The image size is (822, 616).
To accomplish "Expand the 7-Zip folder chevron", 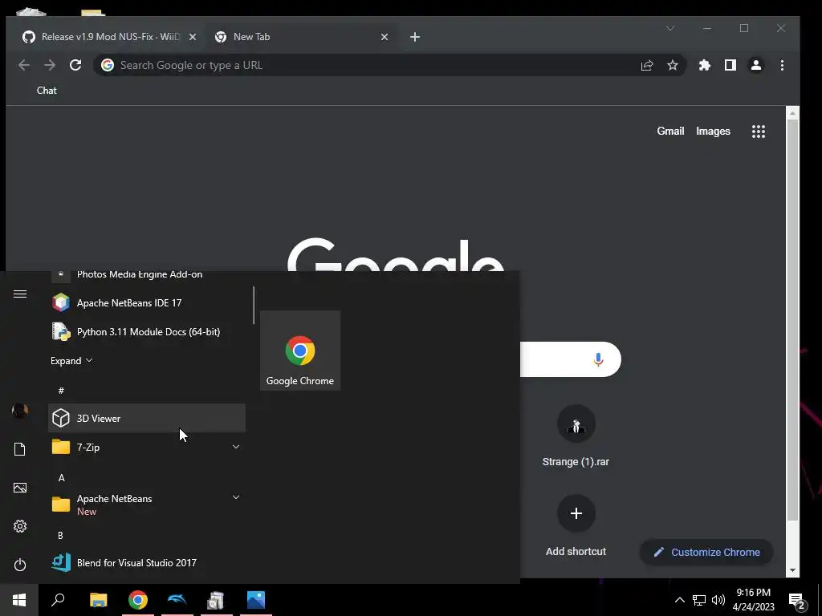I will click(x=236, y=447).
